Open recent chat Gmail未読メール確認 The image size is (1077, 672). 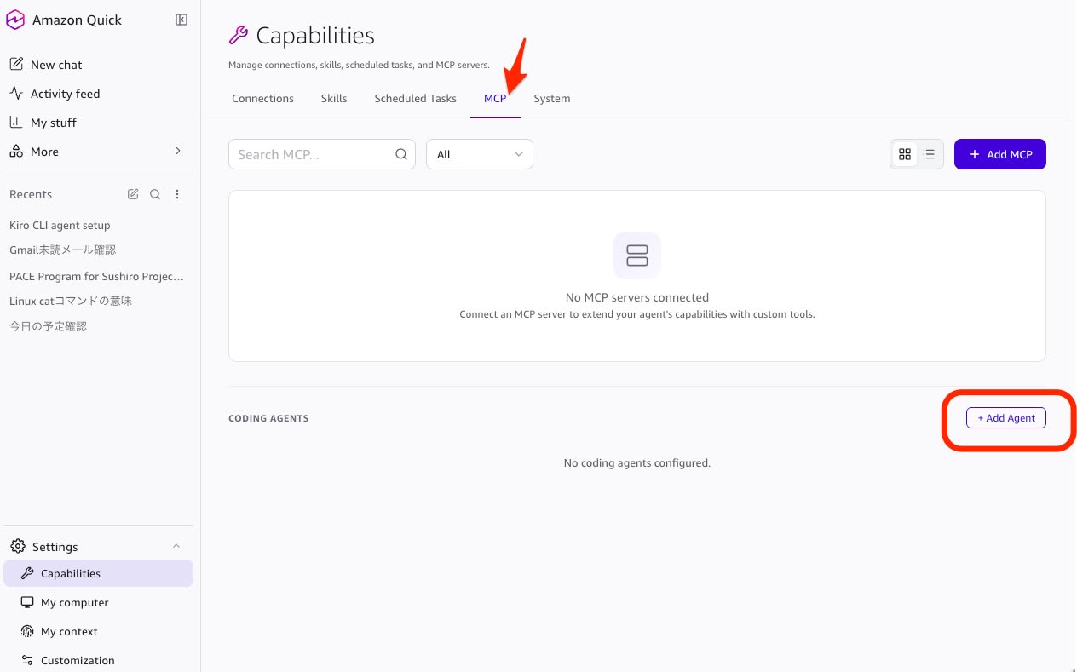pyautogui.click(x=62, y=250)
